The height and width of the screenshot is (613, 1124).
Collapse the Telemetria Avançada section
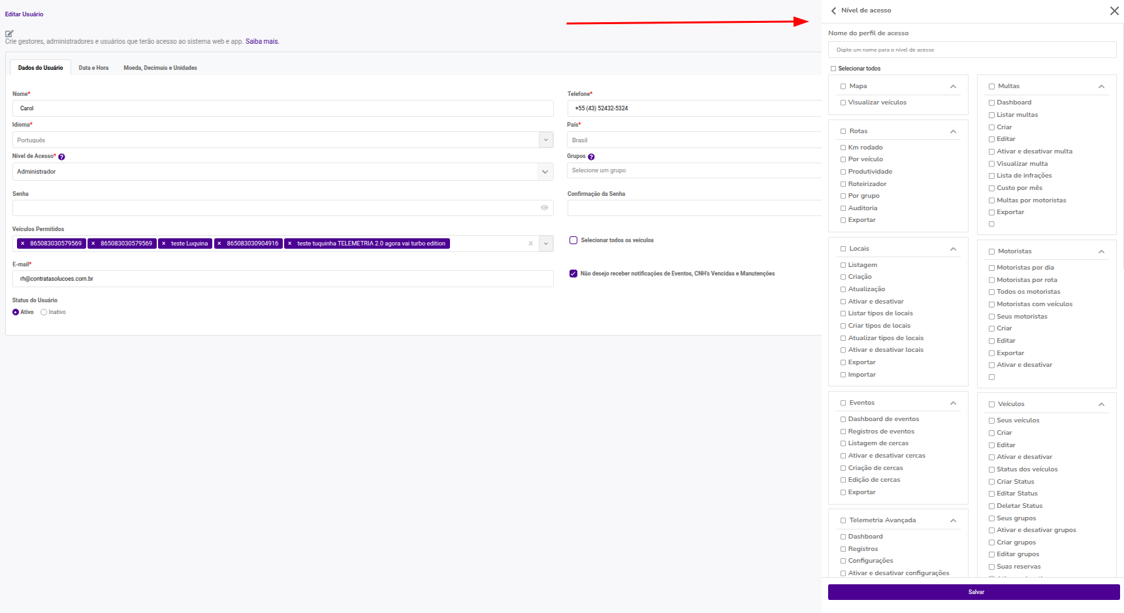pos(953,520)
